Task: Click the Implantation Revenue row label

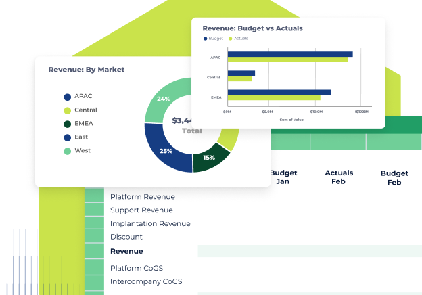Action: pyautogui.click(x=150, y=224)
